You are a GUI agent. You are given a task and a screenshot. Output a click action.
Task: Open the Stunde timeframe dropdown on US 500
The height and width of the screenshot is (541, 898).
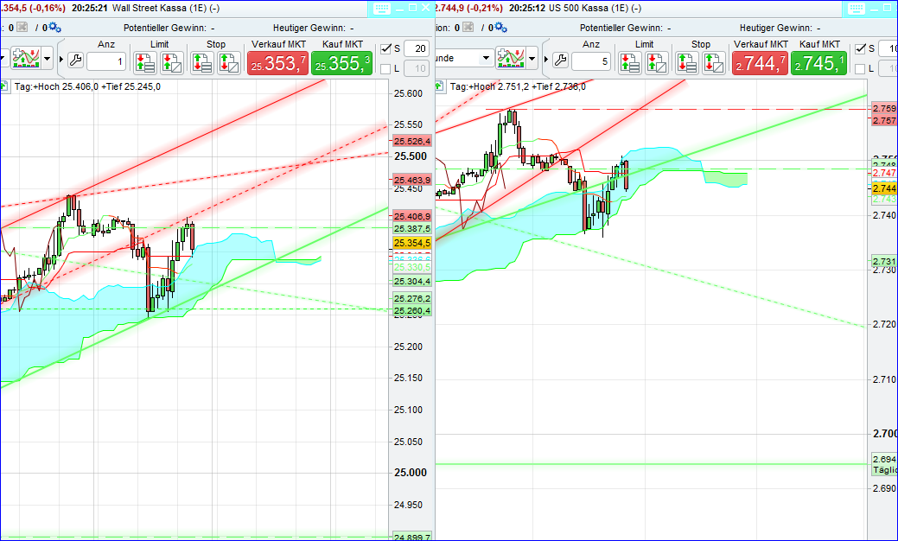click(x=485, y=57)
